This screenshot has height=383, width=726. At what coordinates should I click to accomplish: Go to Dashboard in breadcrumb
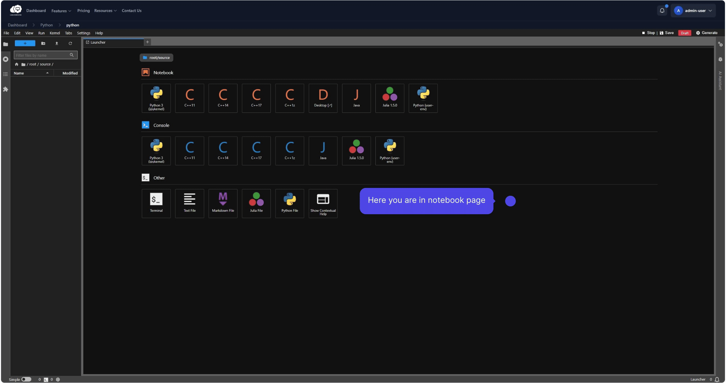coord(17,25)
